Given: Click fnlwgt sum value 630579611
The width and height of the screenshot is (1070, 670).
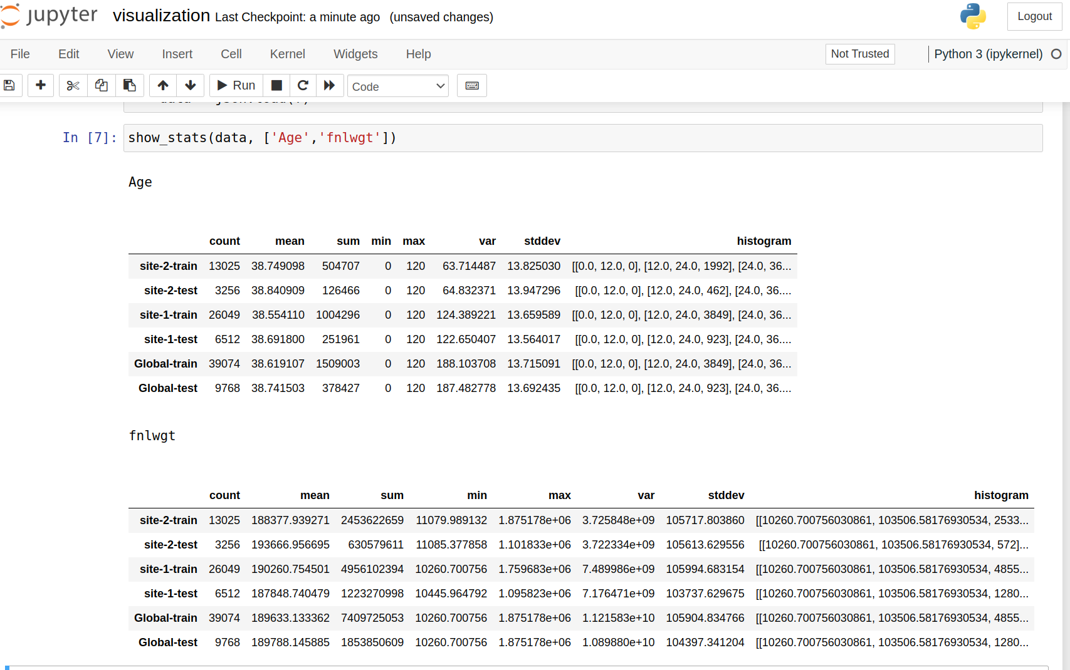Looking at the screenshot, I should (375, 545).
